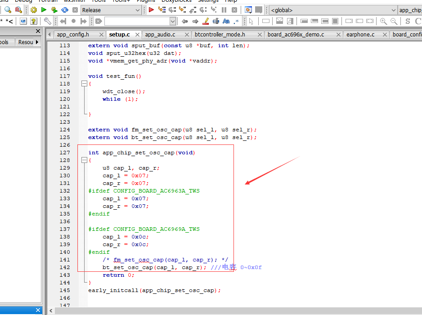
Task: Run the program with the green play icon
Action: [44, 10]
